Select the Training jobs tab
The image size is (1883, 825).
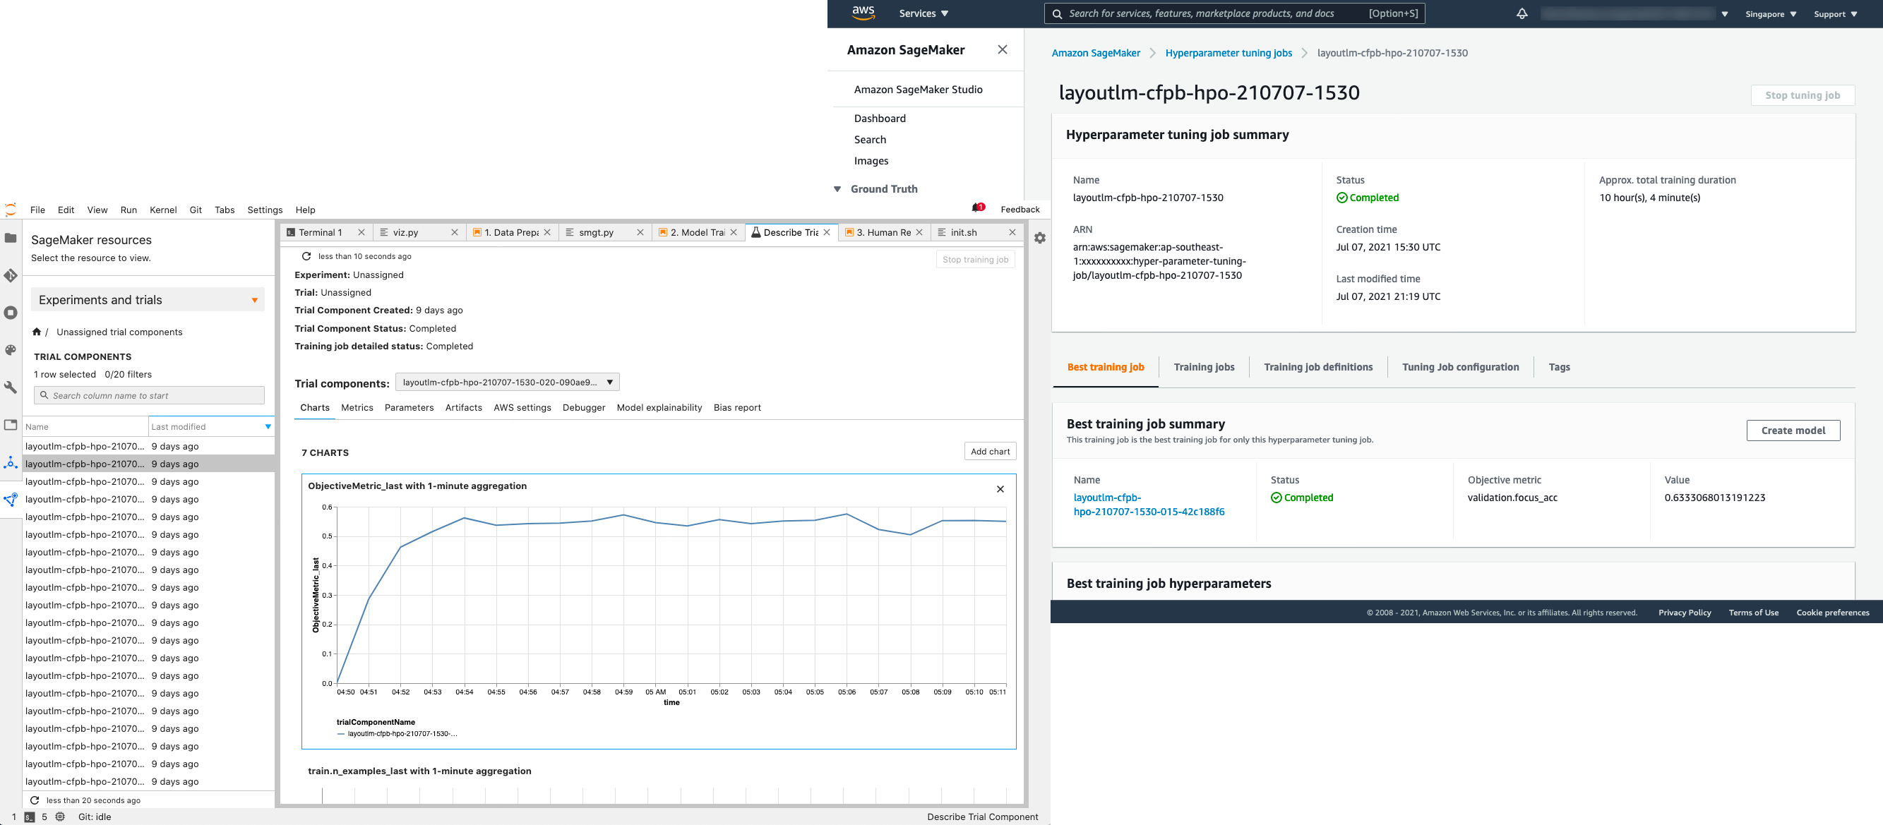(1203, 367)
